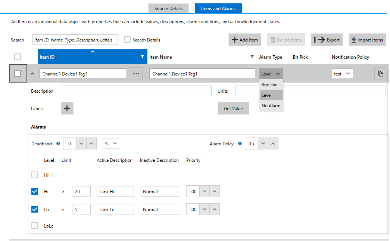Switch to the Source Details tab
The image size is (390, 241).
168,9
